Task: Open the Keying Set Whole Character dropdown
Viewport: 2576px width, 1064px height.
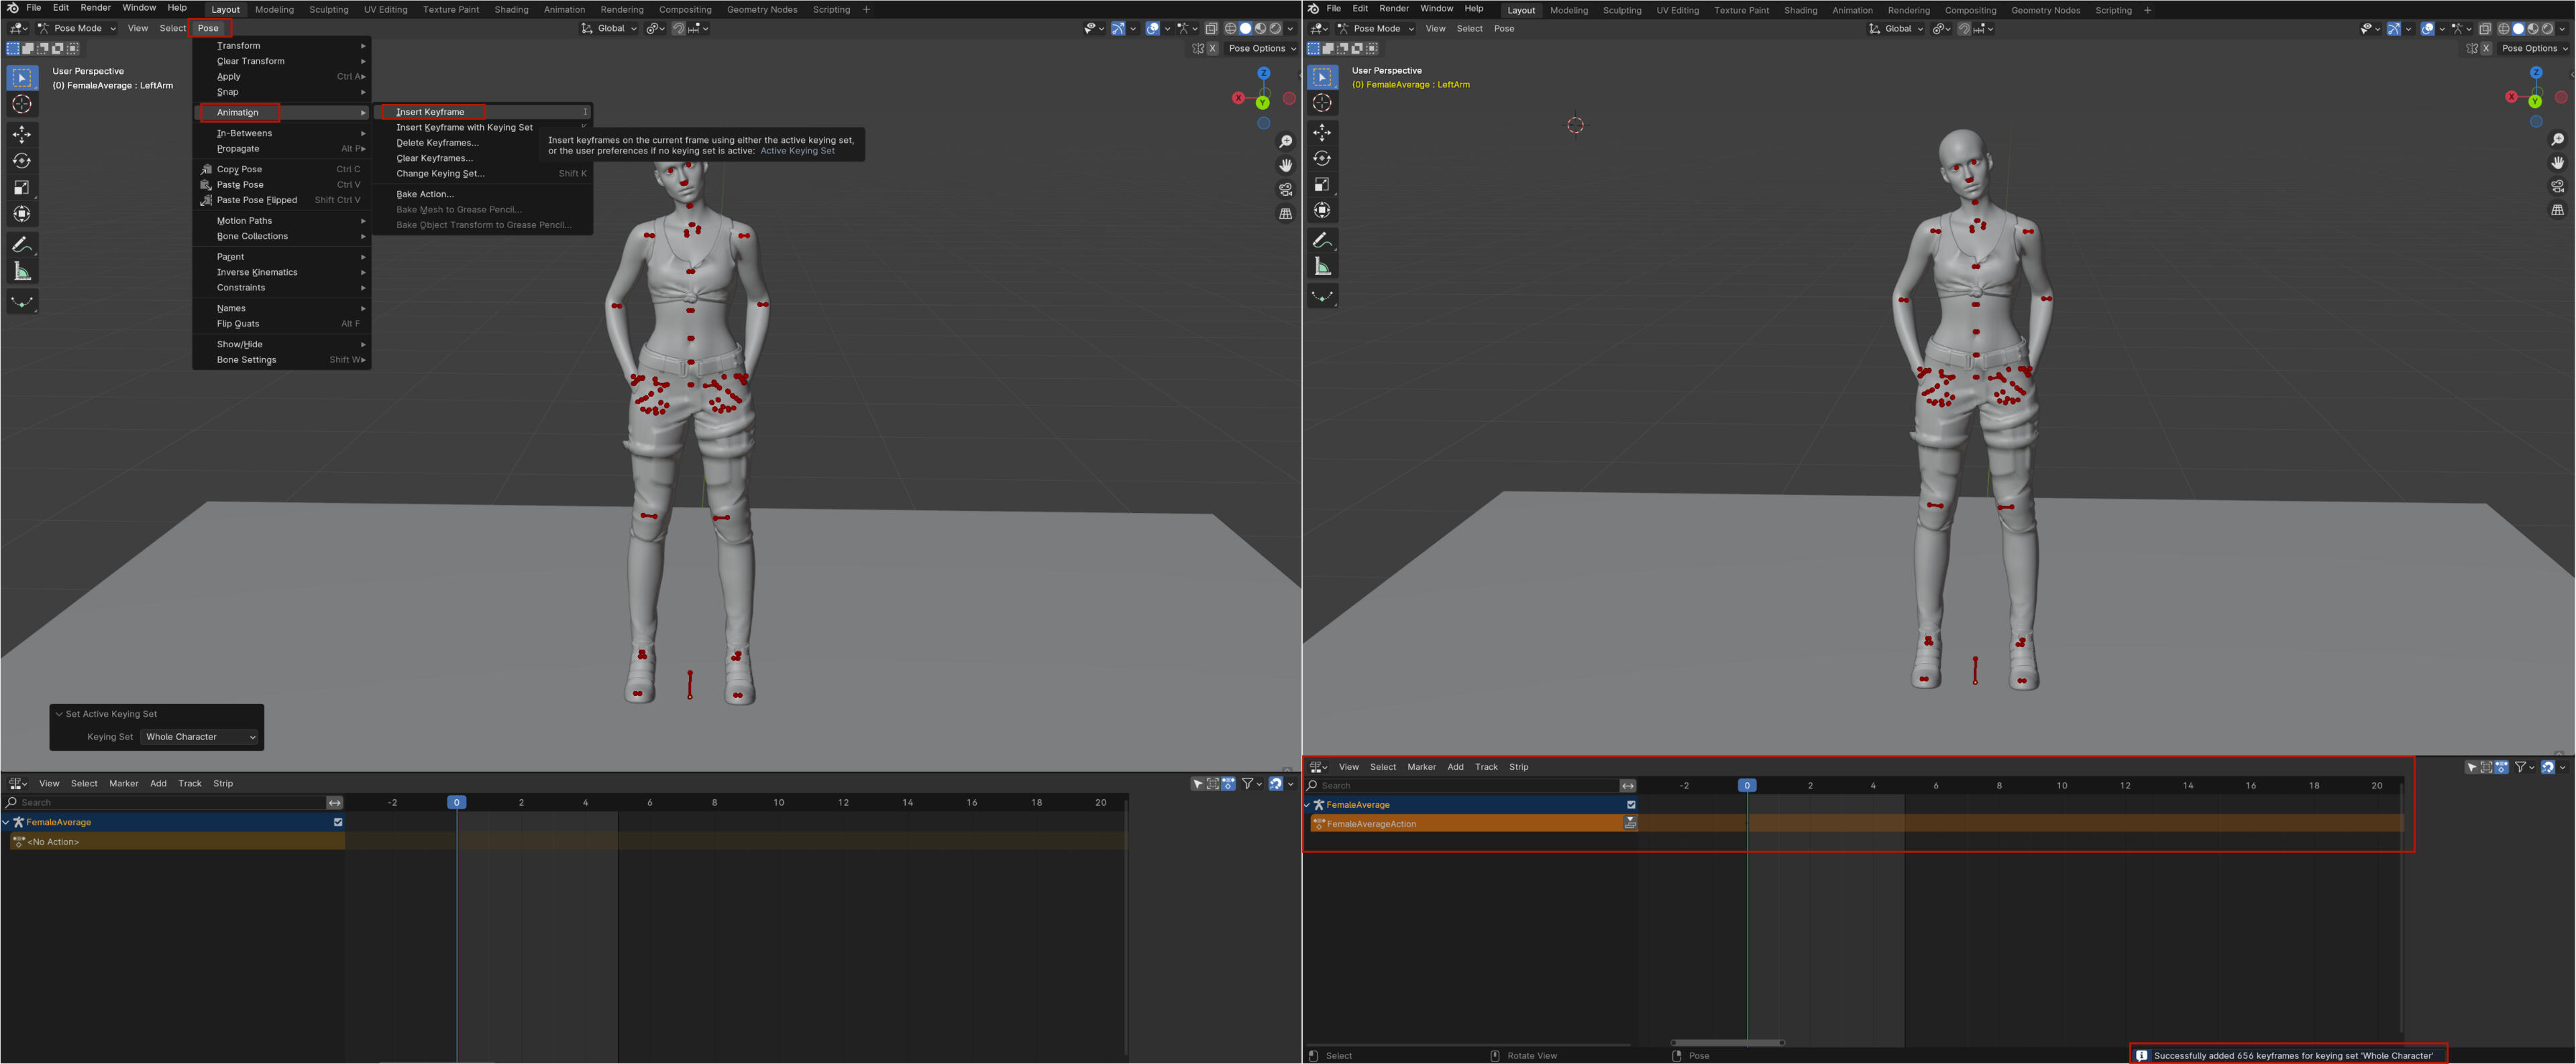Action: [200, 737]
